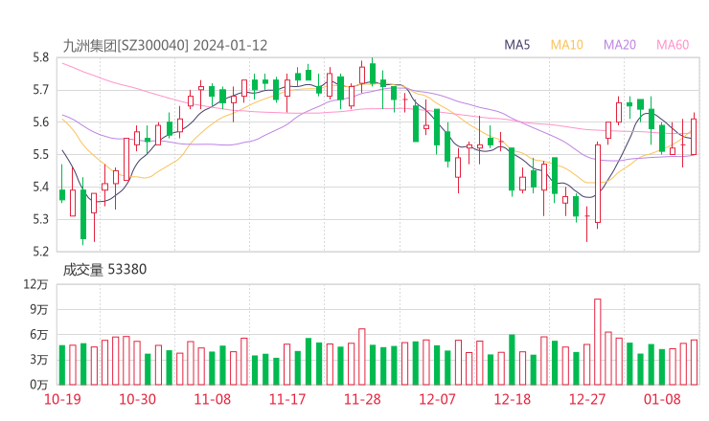
Task: Select the 11-28 date label
Action: [362, 399]
